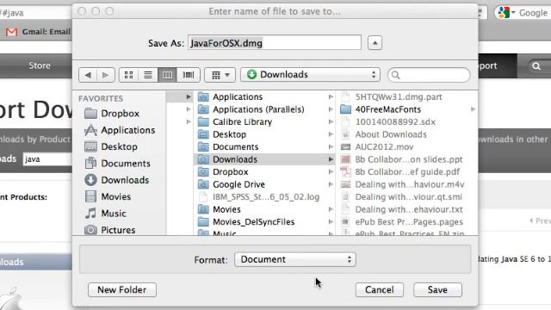Click the Back navigation arrow in dialog
Screen dimensions: 551x310
point(88,75)
